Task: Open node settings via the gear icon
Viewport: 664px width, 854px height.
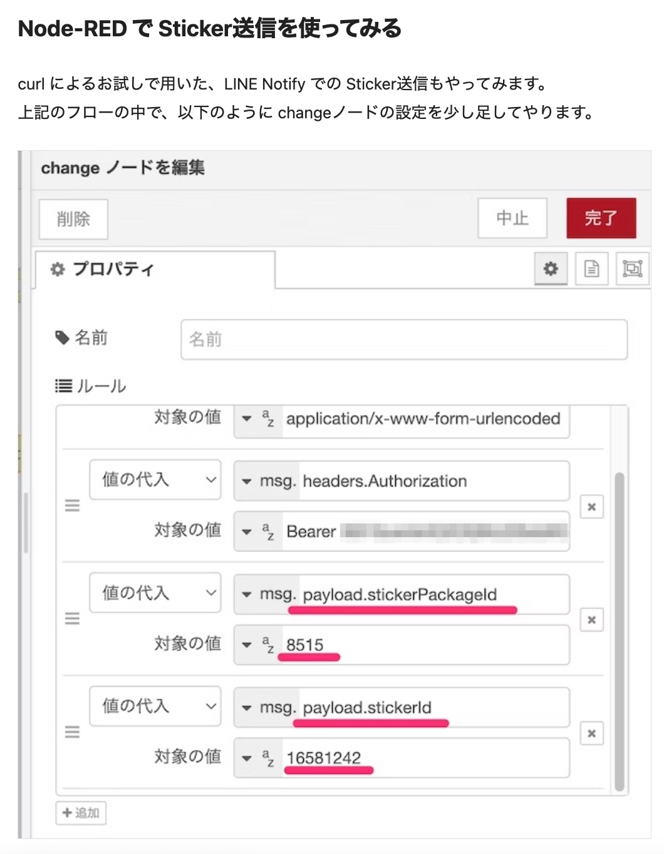Action: pos(550,269)
